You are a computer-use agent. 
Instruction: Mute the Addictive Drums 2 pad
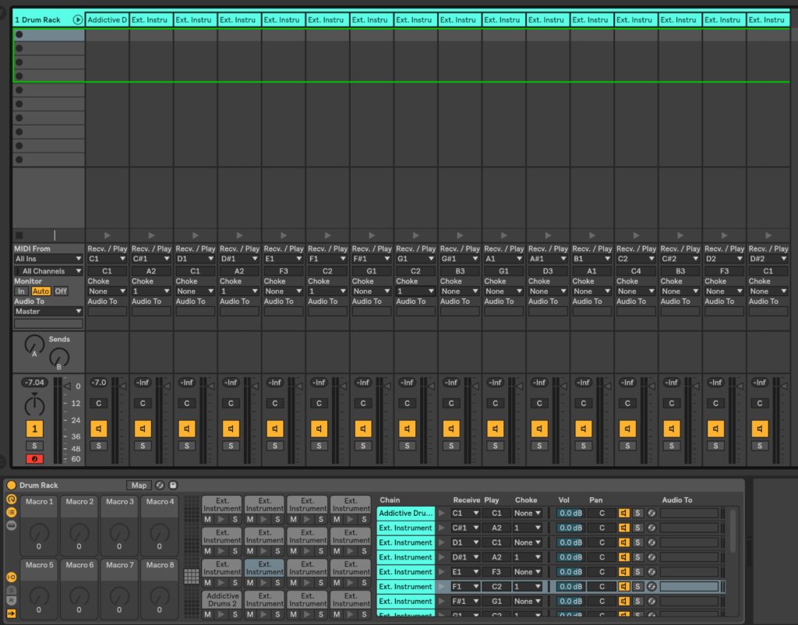tap(208, 614)
